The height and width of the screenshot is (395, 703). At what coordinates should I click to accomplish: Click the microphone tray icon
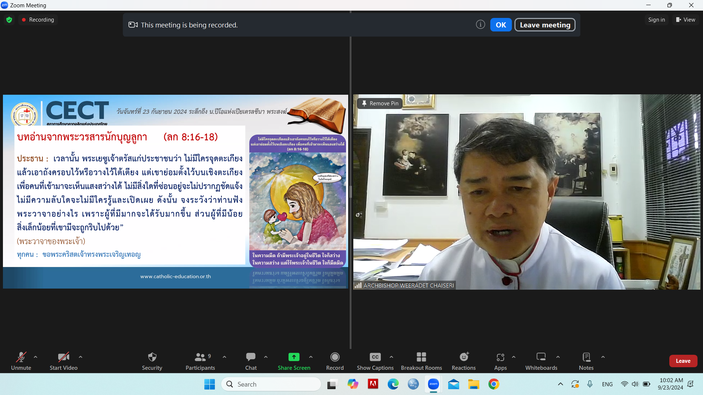pos(590,384)
